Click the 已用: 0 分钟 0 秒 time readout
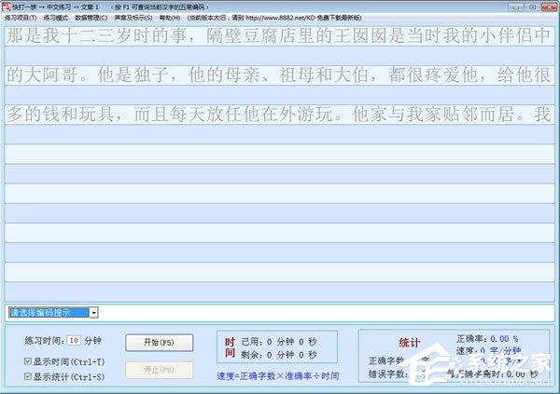560x394 pixels. [279, 342]
